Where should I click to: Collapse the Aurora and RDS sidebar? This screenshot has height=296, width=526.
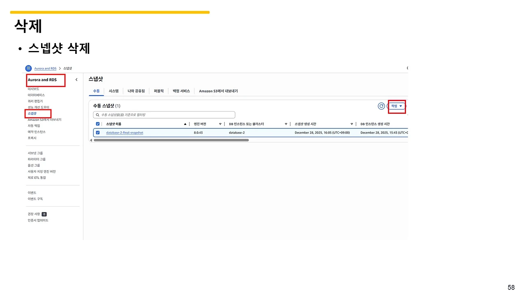(x=76, y=80)
